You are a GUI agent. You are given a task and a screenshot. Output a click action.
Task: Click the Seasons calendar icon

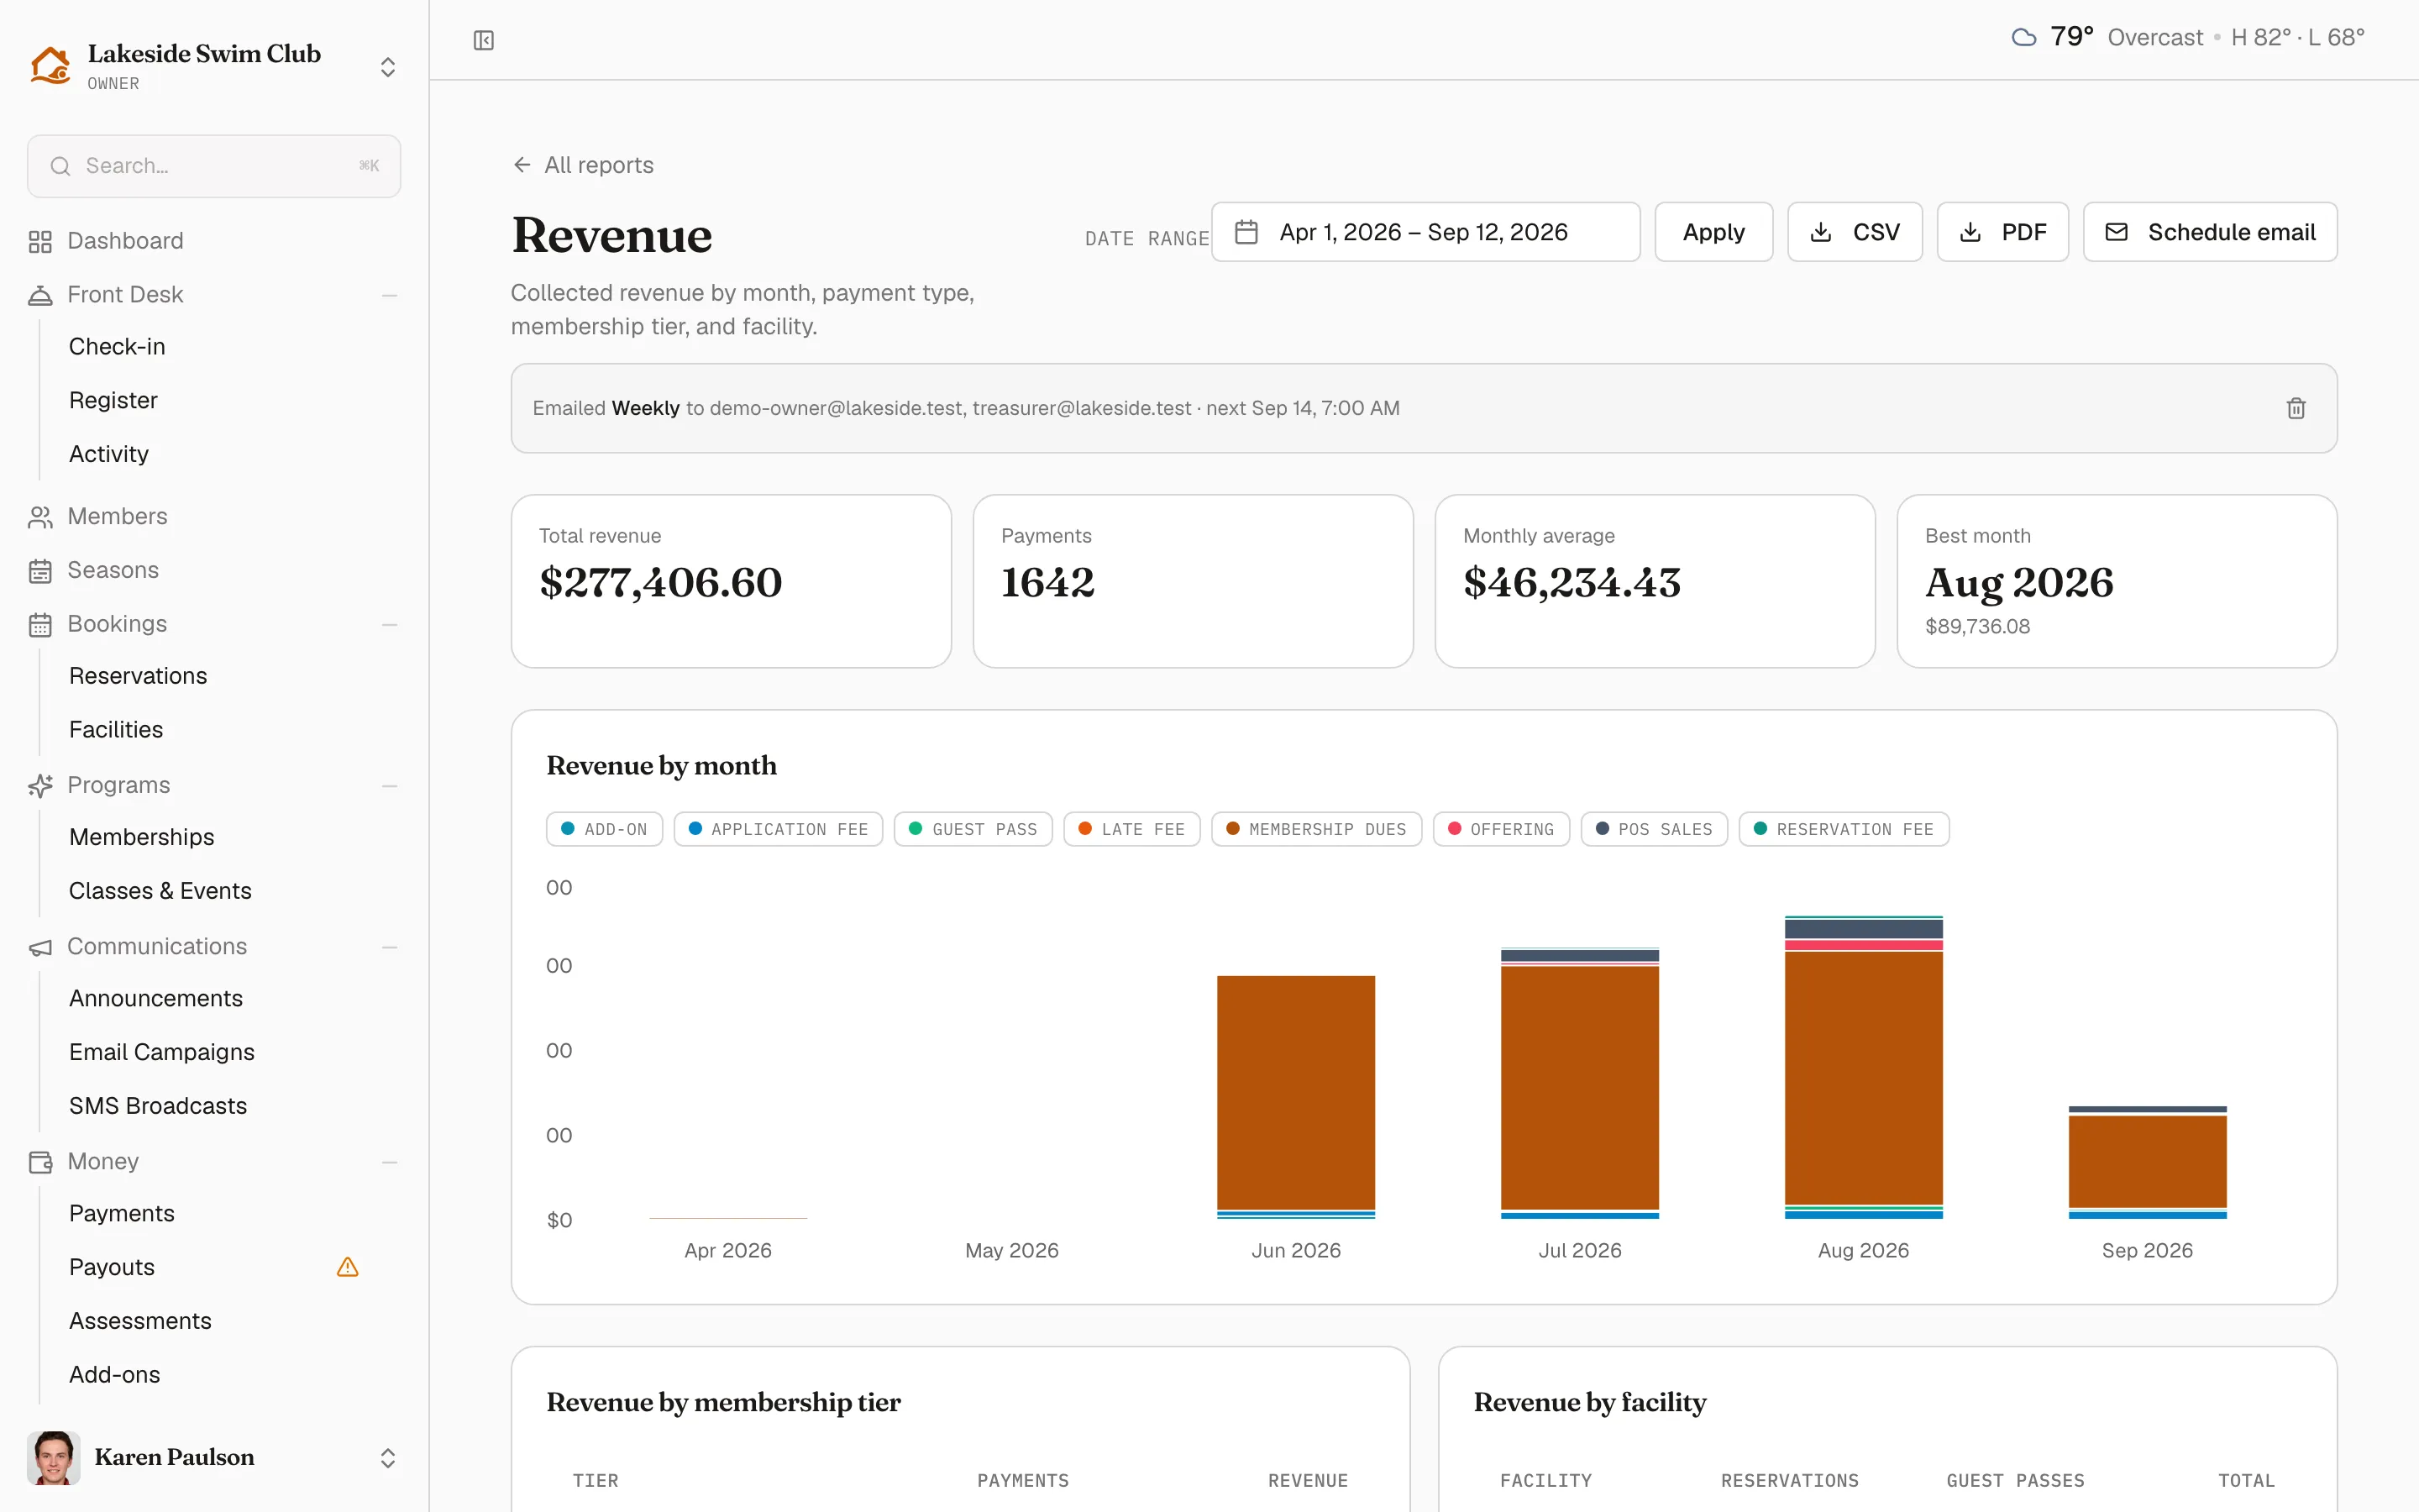[40, 571]
